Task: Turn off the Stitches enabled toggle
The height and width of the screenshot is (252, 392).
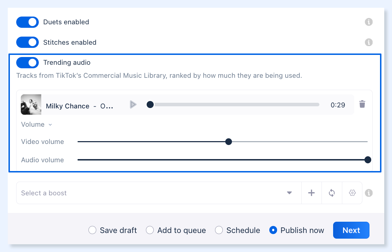Action: (27, 42)
